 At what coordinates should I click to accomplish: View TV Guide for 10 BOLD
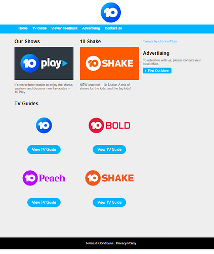coord(109,149)
